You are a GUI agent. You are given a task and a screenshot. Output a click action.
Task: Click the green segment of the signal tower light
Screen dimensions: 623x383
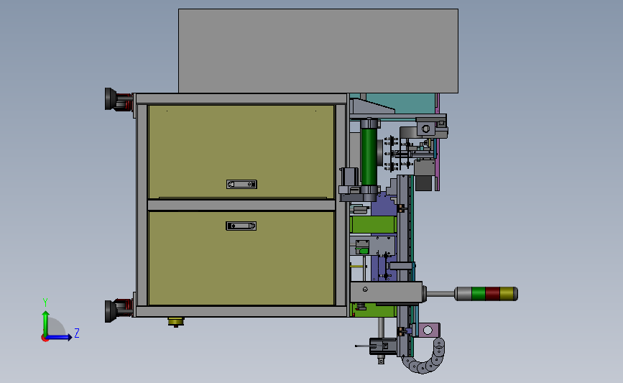pos(478,294)
